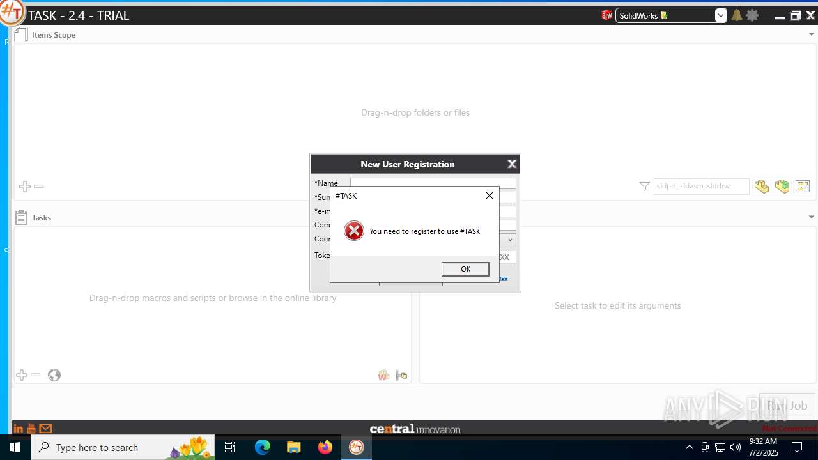Toggle the assembly filter icon

tap(782, 187)
